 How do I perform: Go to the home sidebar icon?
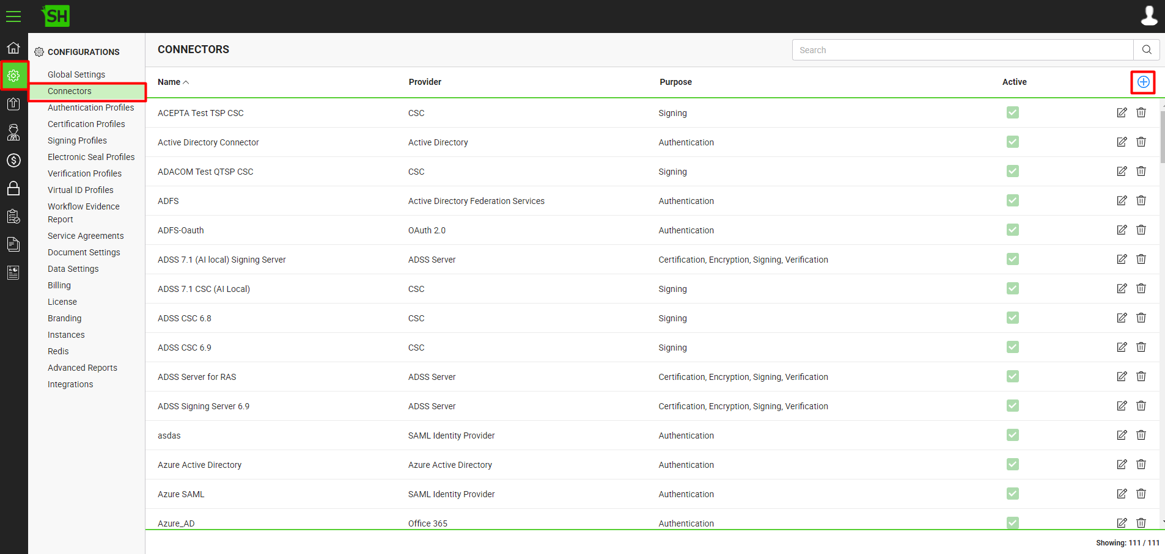[x=13, y=48]
